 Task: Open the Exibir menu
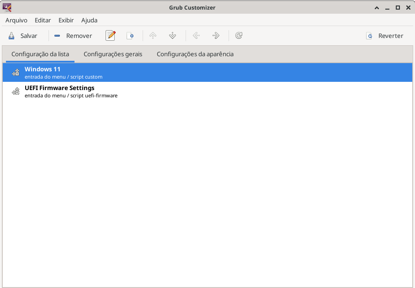(66, 21)
